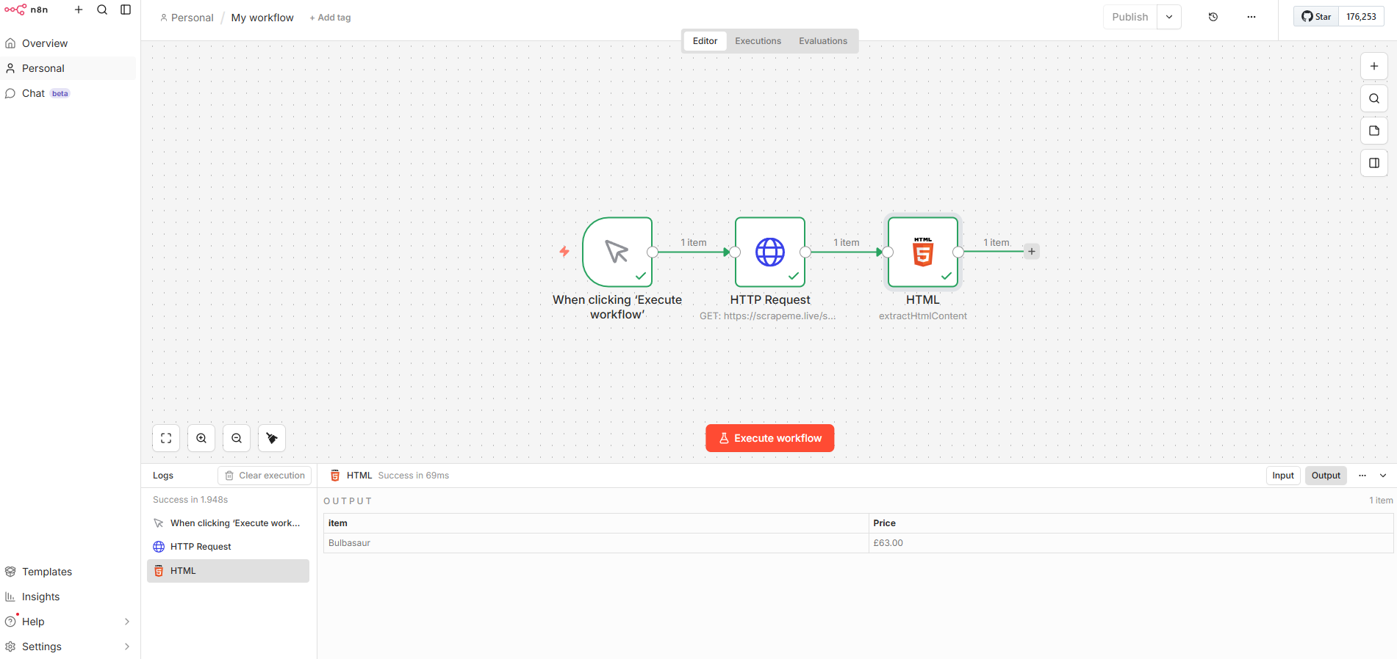1397x659 pixels.
Task: Switch log view to Input
Action: coord(1282,476)
